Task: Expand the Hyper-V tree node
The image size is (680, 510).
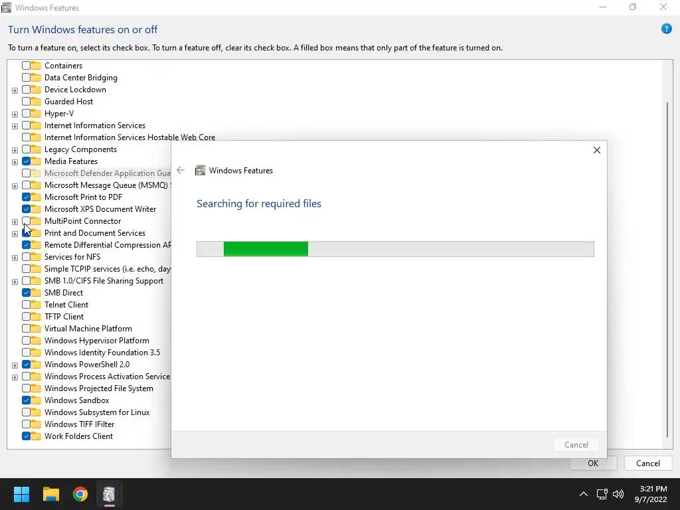Action: pyautogui.click(x=15, y=114)
